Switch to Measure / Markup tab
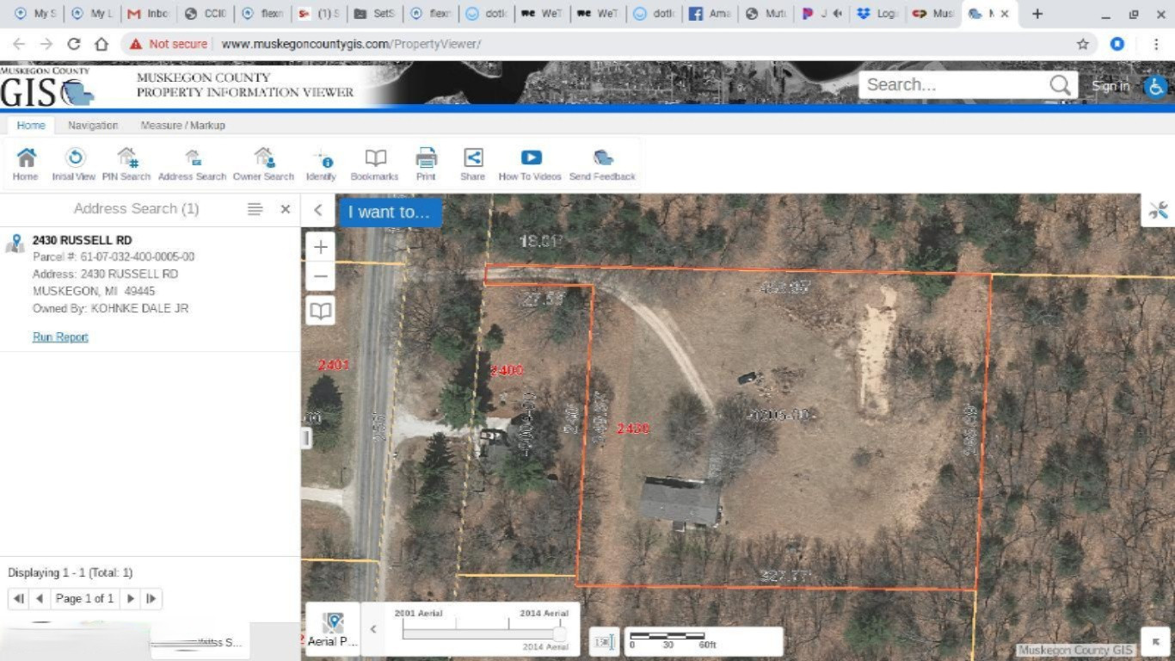 coord(183,125)
